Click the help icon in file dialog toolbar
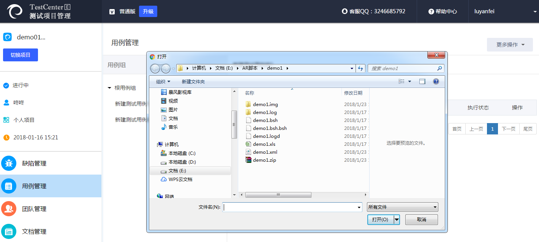Viewport: 539px width, 242px height. click(436, 81)
